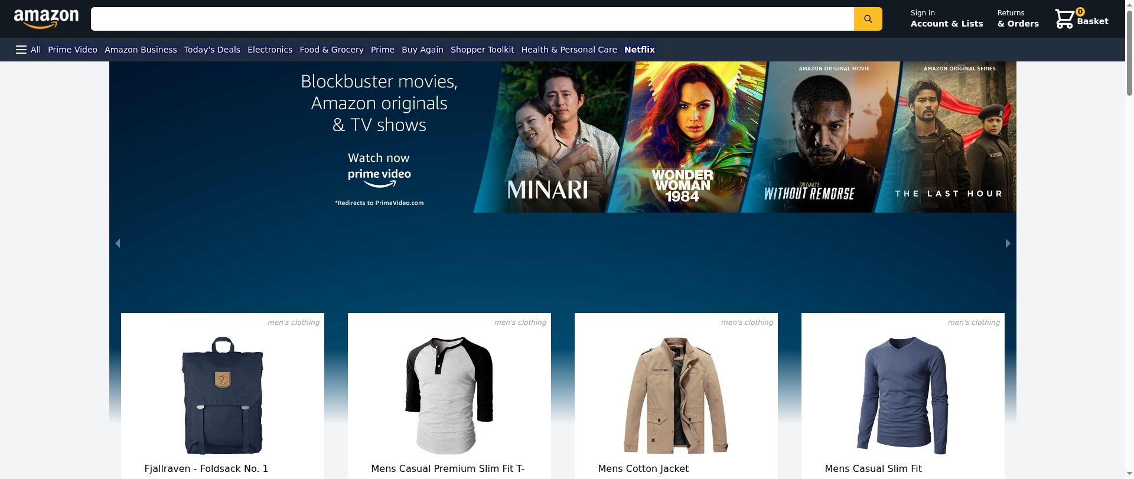The image size is (1134, 479).
Task: Open the All hamburger menu
Action: [28, 50]
